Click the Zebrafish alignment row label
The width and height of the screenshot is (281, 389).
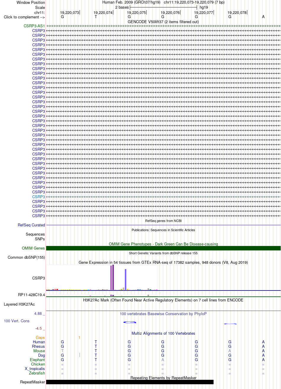tap(37, 373)
